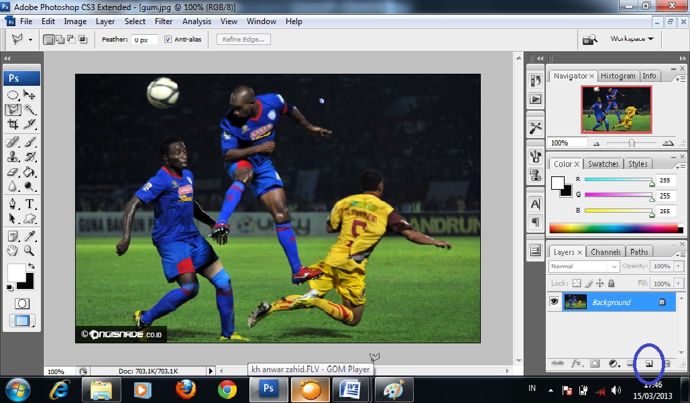This screenshot has height=403, width=690.
Task: Open the status bar info arrow
Action: tap(211, 371)
